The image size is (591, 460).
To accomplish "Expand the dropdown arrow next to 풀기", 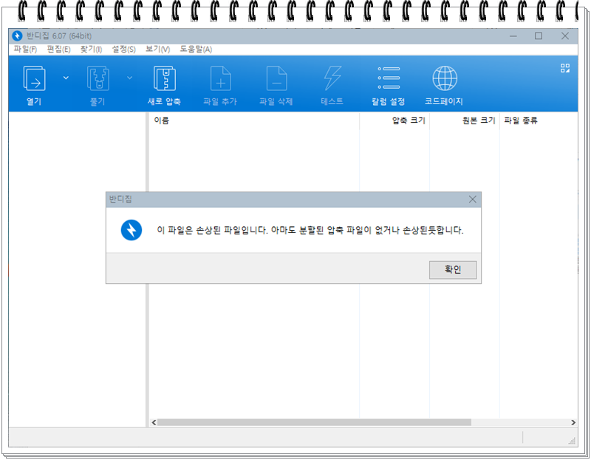I will pyautogui.click(x=130, y=78).
